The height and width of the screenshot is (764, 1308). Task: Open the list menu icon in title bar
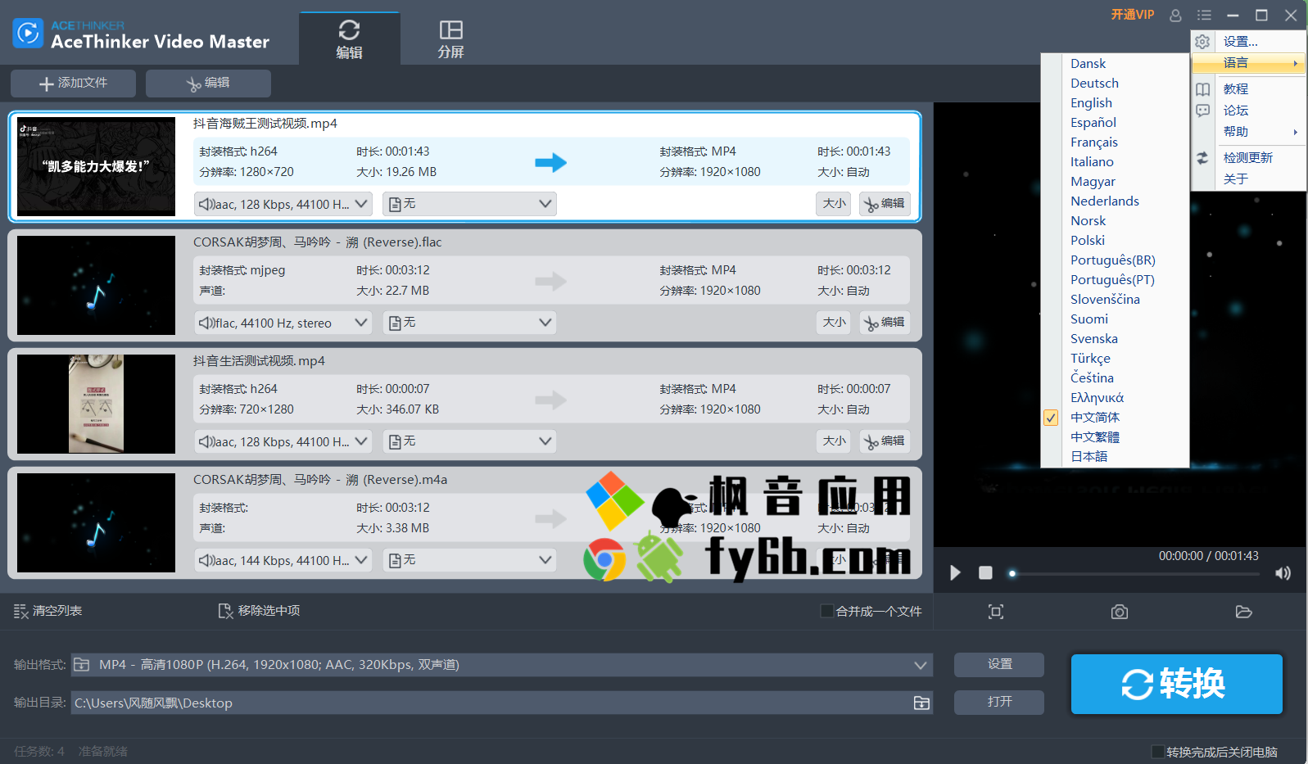(x=1203, y=15)
